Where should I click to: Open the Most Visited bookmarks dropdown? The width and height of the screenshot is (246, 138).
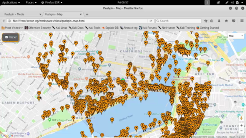(12, 28)
